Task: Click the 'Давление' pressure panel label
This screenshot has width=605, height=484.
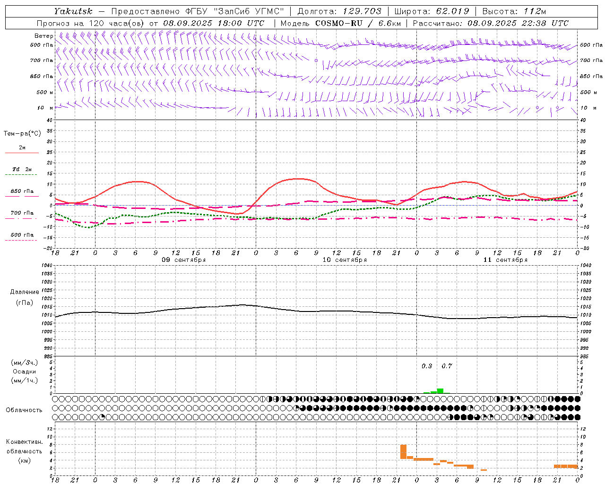Action: (25, 292)
